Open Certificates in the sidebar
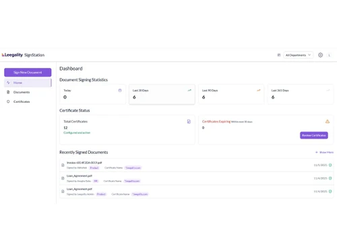This screenshot has height=252, width=337. click(28, 101)
